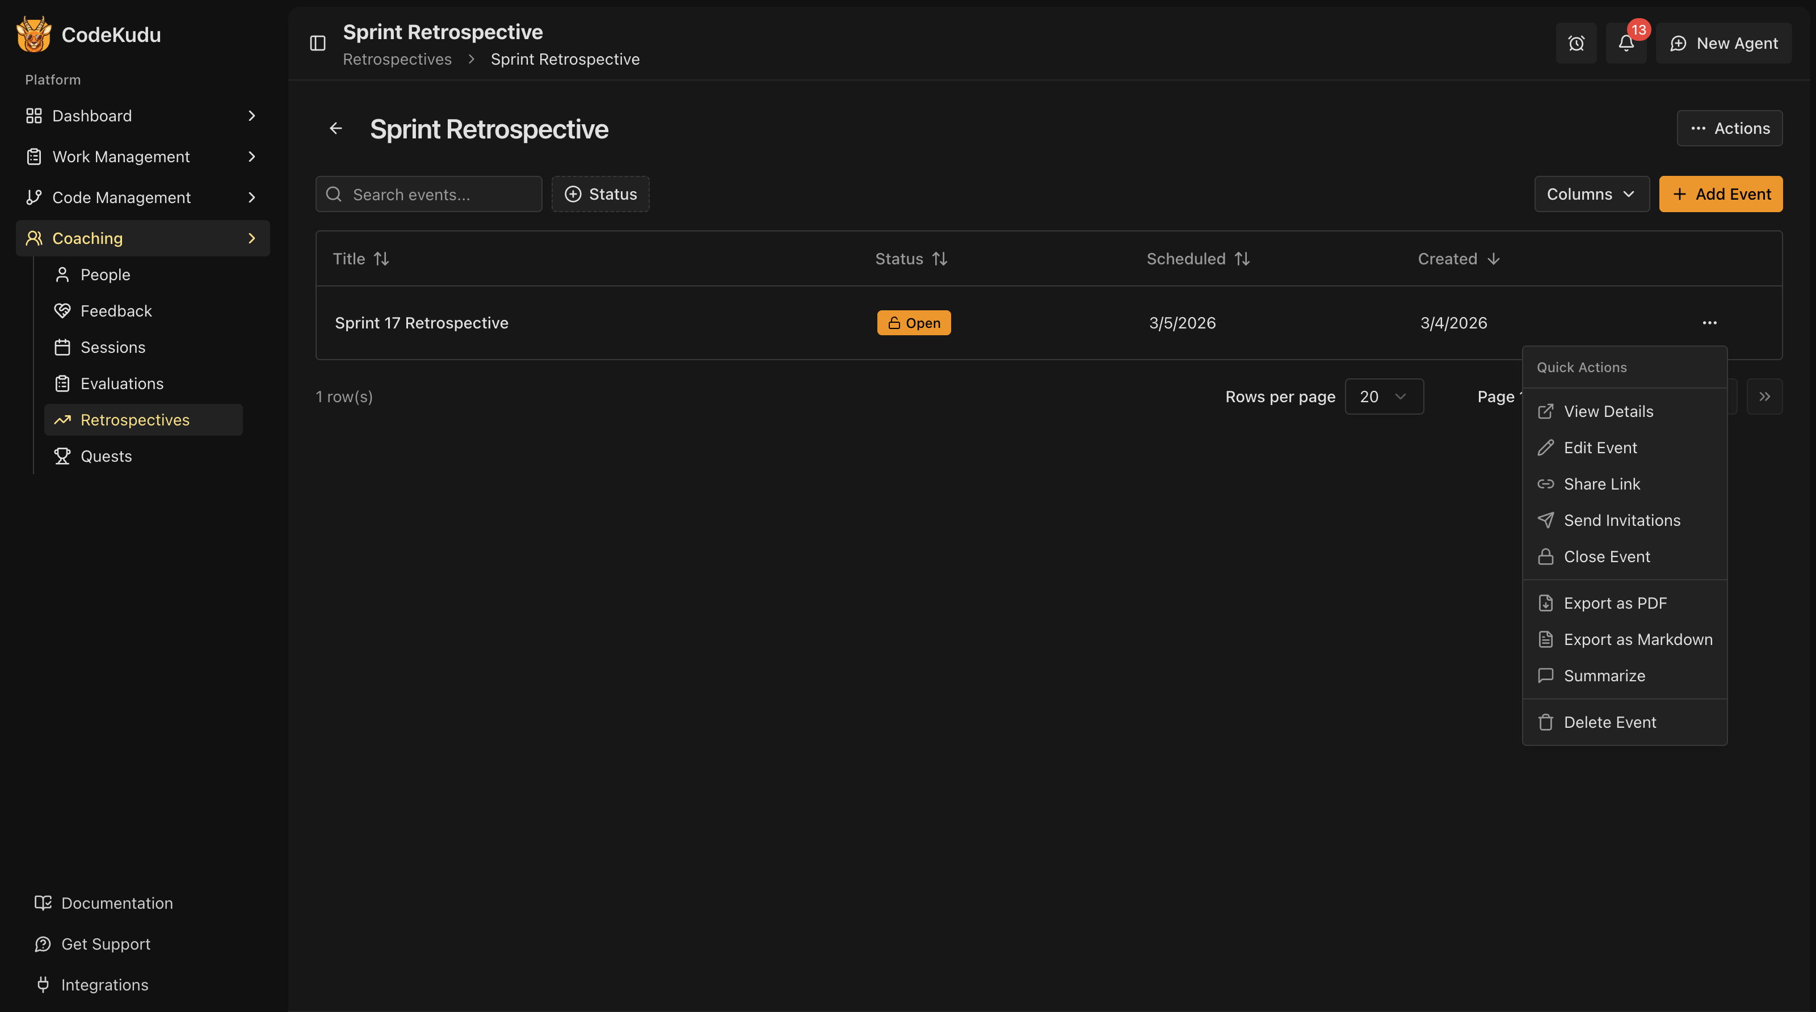Click the back arrow beside Sprint Retrospective
Viewport: 1816px width, 1012px height.
point(335,128)
